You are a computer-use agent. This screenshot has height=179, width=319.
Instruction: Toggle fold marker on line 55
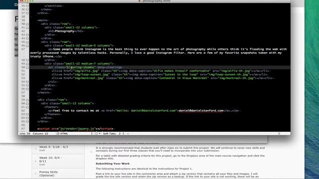click(x=27, y=86)
